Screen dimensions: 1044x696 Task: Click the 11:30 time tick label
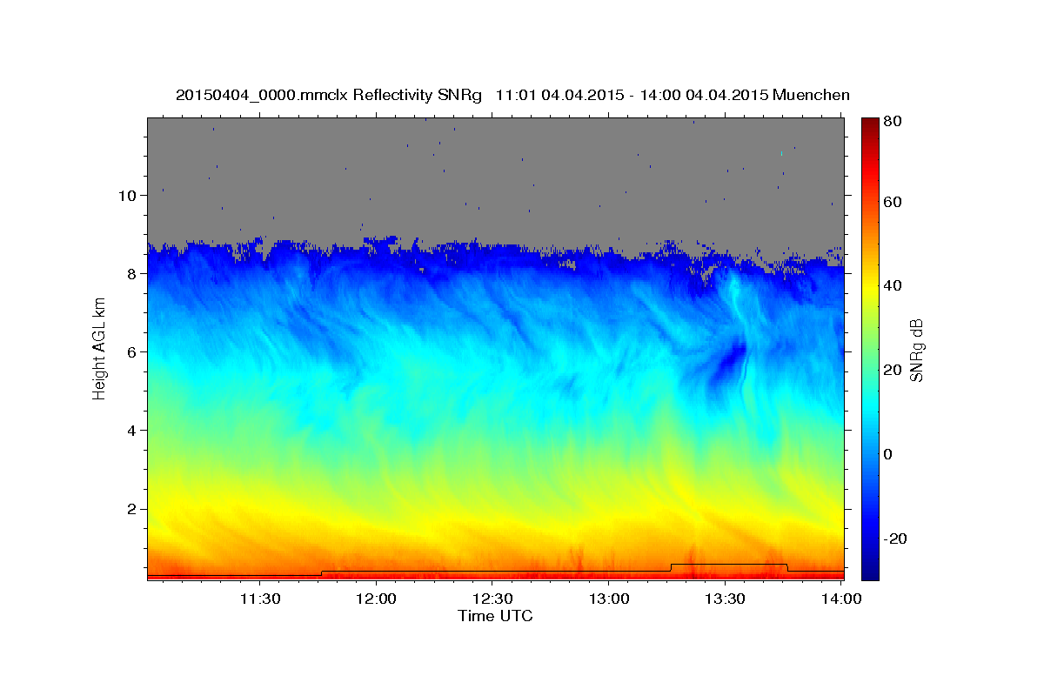[x=259, y=599]
